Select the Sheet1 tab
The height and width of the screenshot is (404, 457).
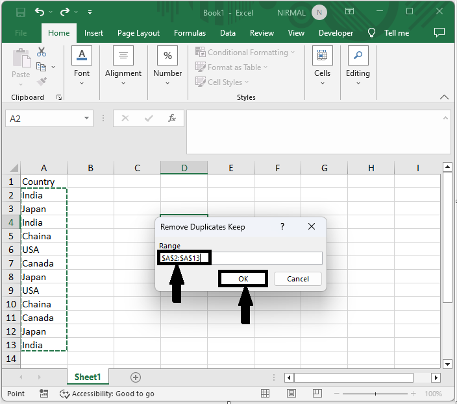(x=88, y=377)
